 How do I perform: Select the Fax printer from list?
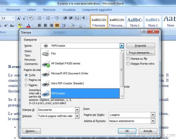(53, 53)
